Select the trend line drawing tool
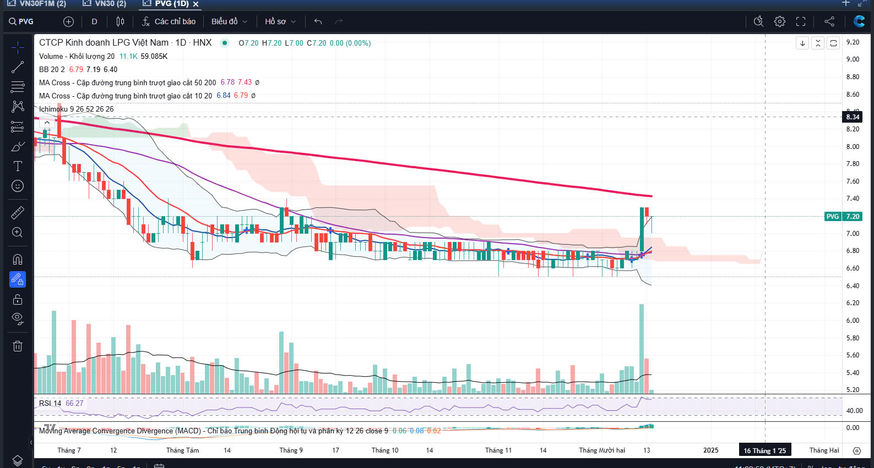 tap(18, 67)
